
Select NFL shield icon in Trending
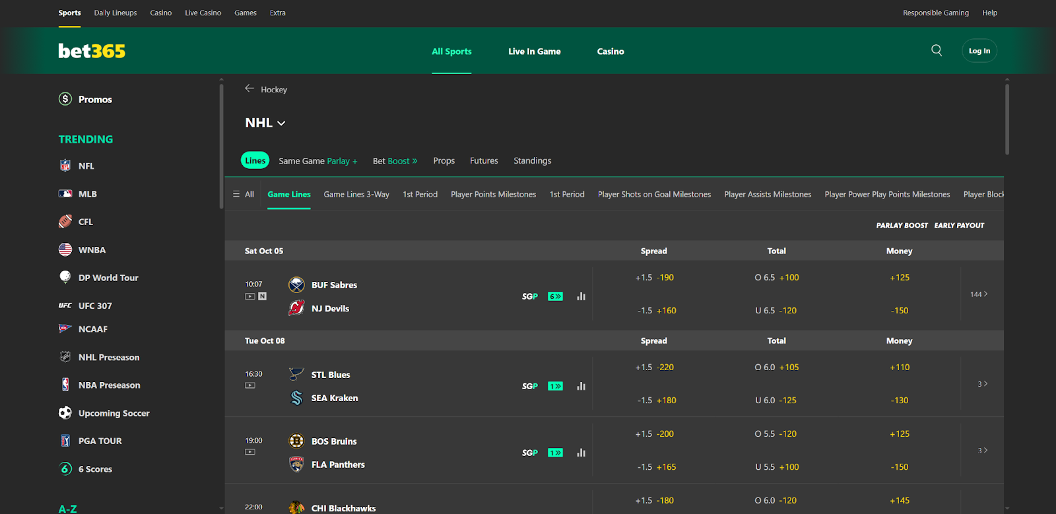(x=65, y=166)
